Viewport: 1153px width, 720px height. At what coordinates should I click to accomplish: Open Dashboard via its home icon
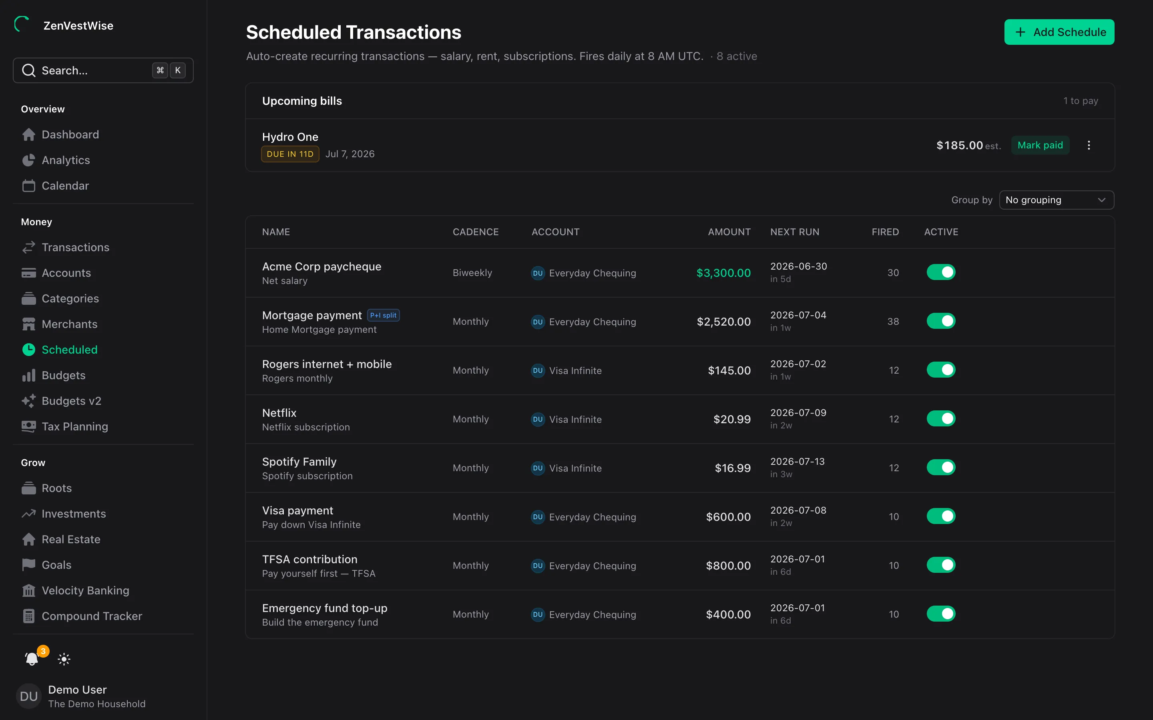pos(28,135)
